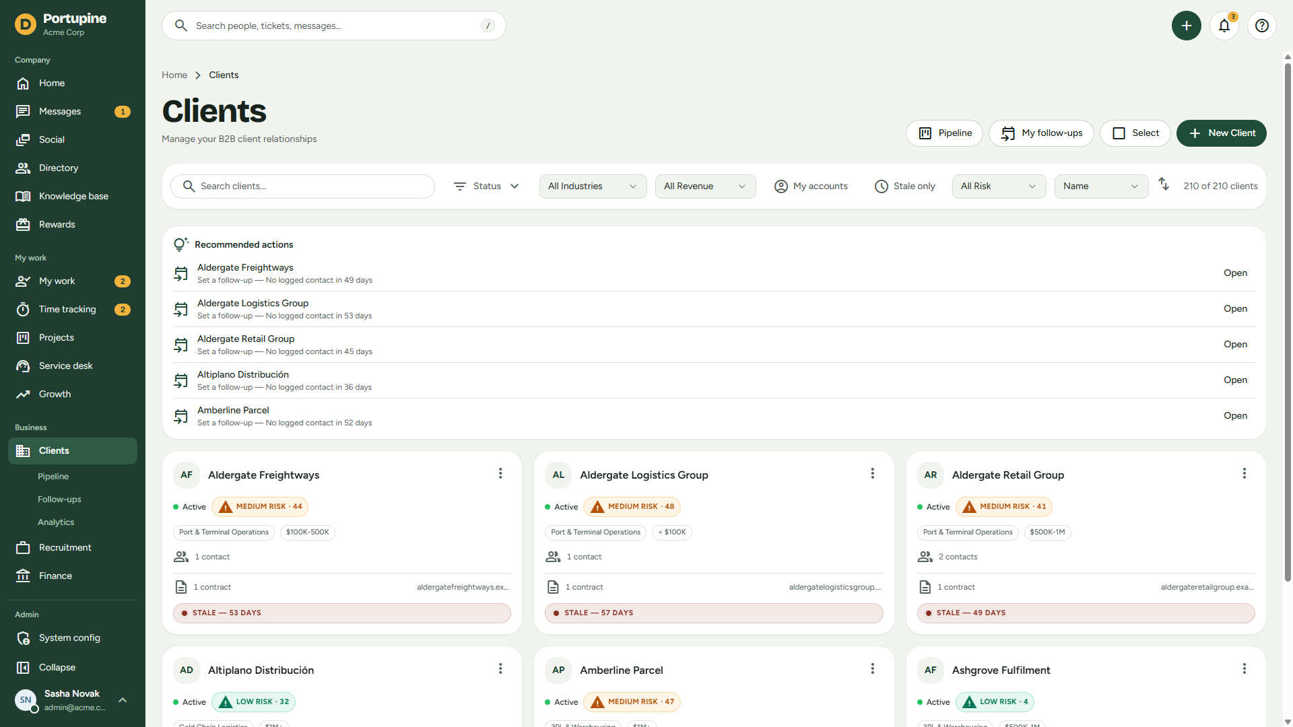Click the Knowledge base book icon
Image resolution: width=1293 pixels, height=727 pixels.
pos(23,197)
